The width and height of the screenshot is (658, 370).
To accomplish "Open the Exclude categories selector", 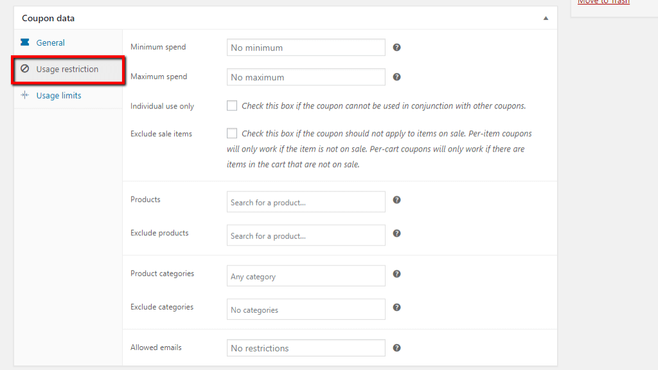I will pos(306,309).
